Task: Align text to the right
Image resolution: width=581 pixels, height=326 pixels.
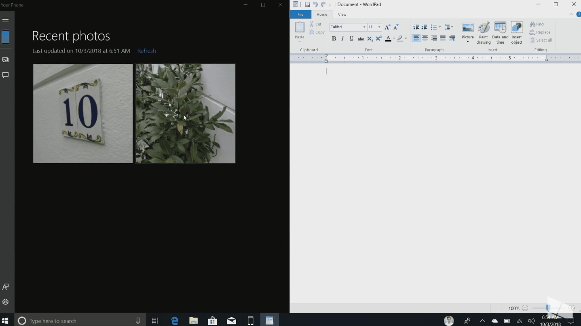Action: (434, 38)
